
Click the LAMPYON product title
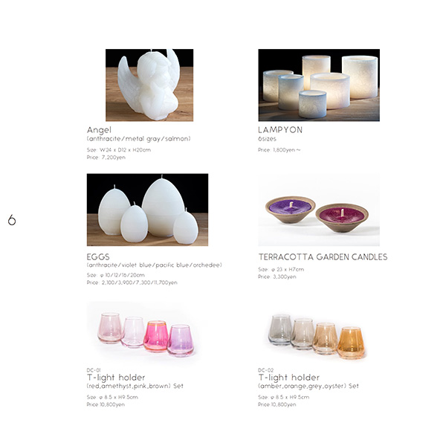coord(280,130)
